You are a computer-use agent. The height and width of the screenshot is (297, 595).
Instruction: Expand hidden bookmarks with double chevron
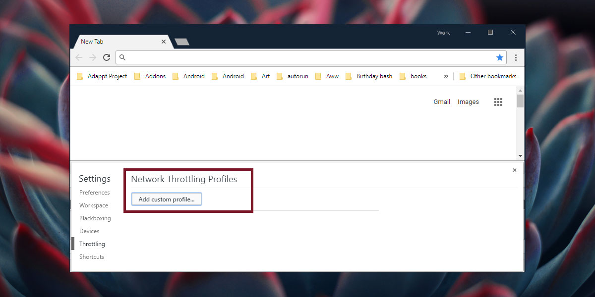tap(446, 76)
